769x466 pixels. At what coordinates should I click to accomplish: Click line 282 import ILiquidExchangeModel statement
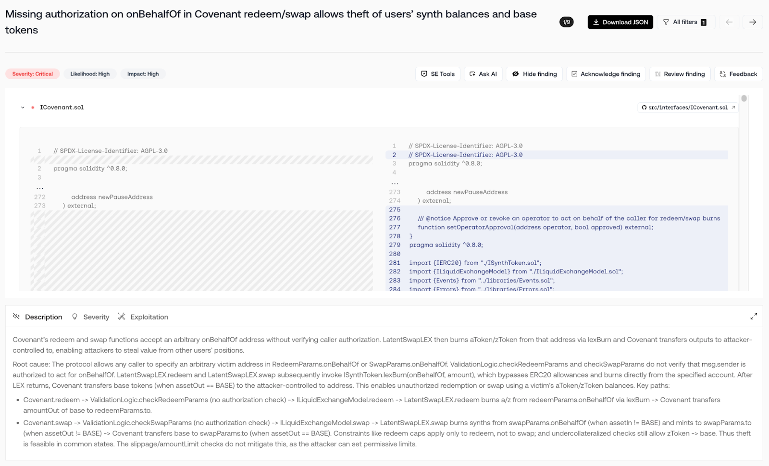pyautogui.click(x=516, y=271)
